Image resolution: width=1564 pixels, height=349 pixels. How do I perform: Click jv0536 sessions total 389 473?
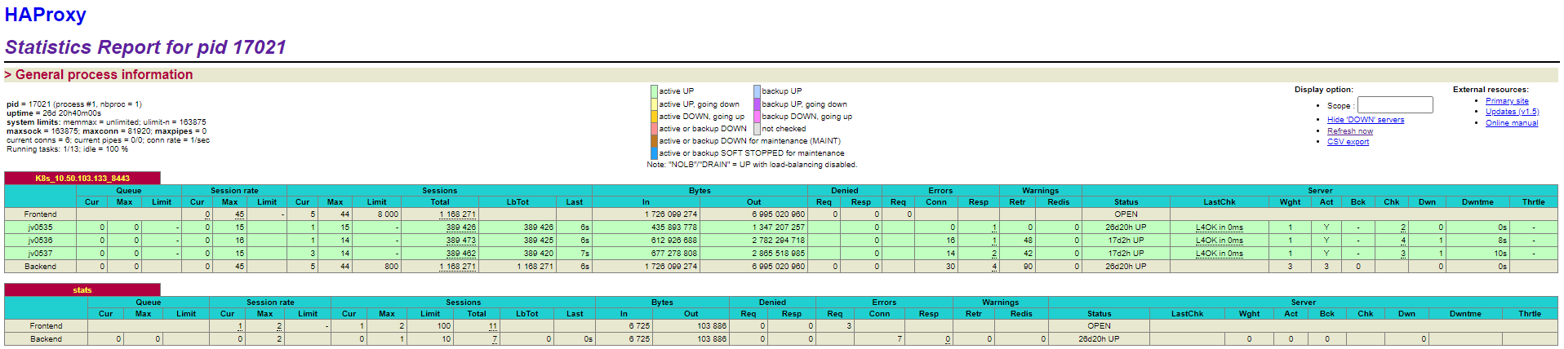460,241
